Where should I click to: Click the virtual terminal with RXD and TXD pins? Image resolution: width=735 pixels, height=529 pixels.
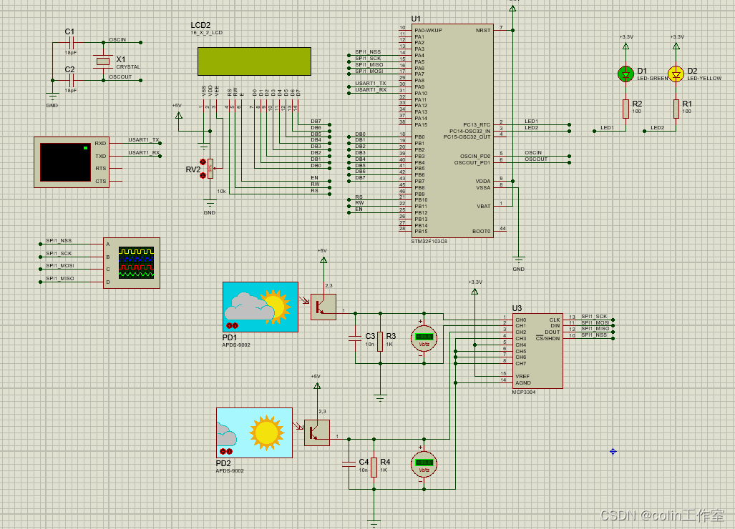click(71, 162)
